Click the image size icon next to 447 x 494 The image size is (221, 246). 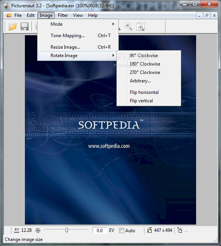pos(149,230)
